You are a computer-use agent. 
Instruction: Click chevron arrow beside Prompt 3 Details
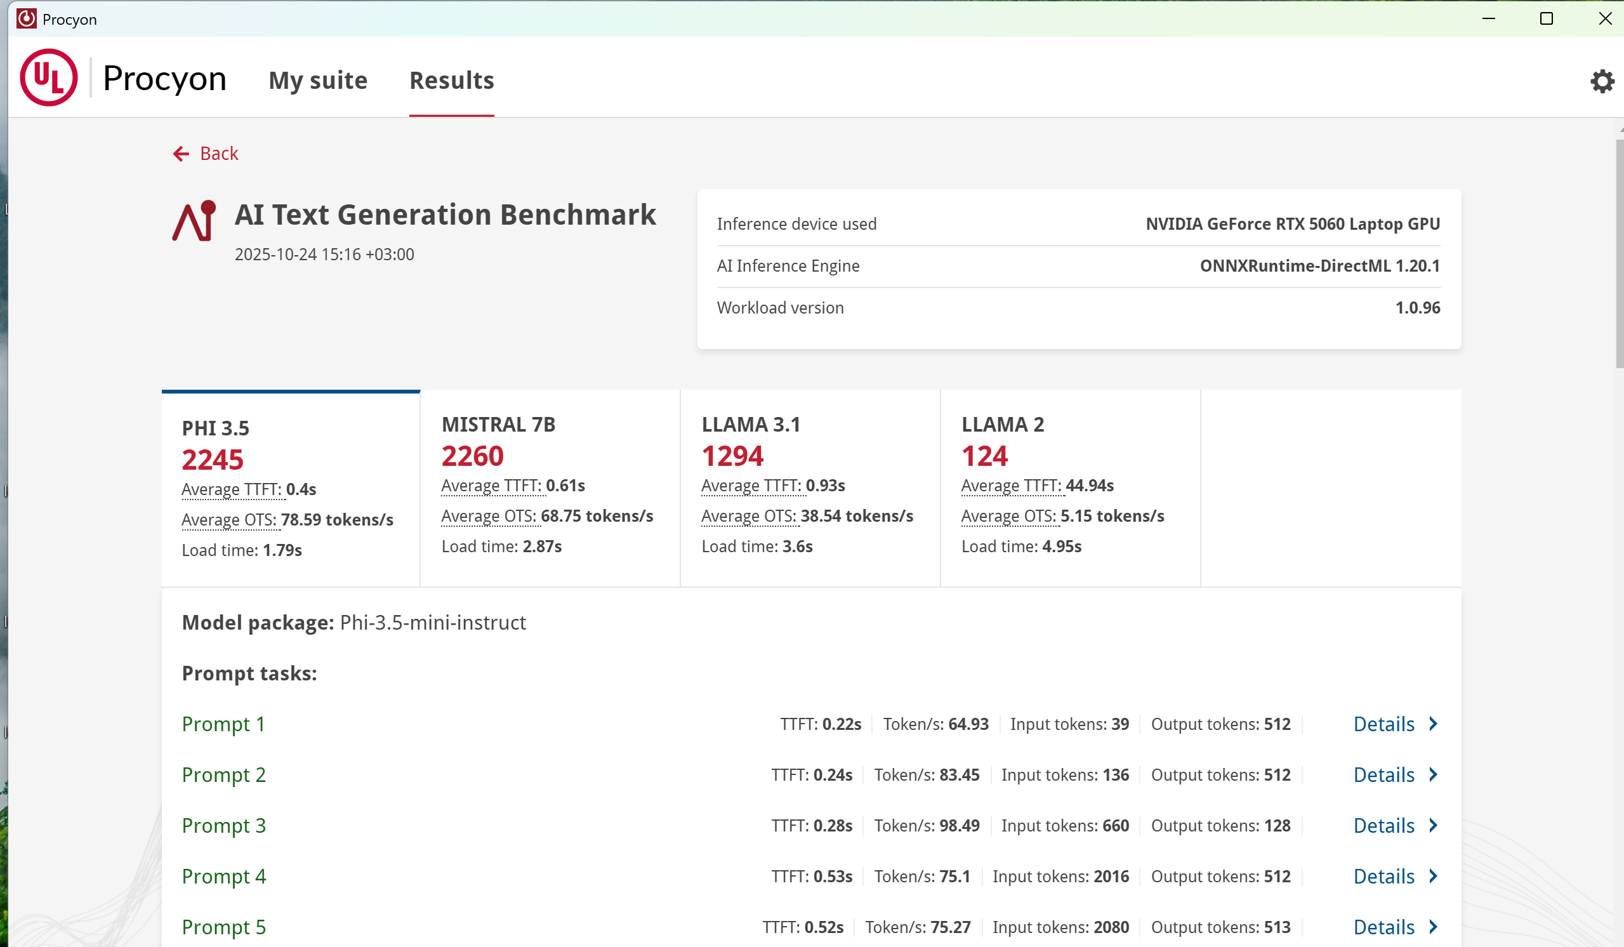[x=1433, y=825]
